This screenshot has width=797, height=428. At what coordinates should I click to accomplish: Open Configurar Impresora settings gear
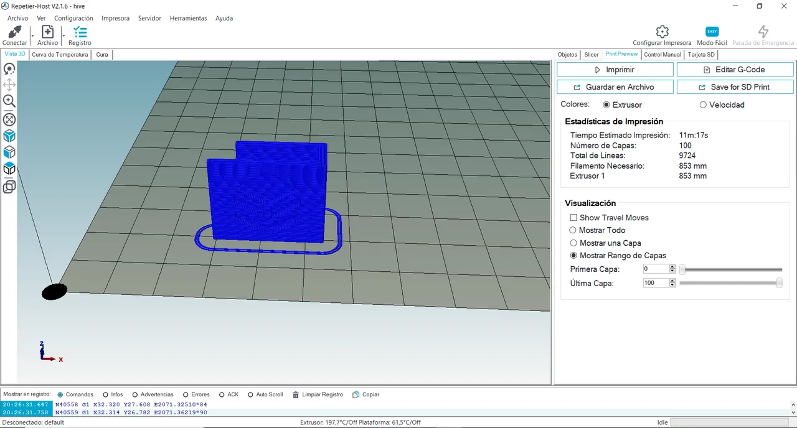(662, 31)
